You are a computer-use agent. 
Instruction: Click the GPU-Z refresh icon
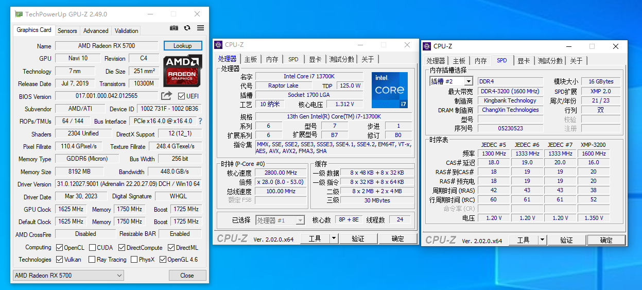187,28
